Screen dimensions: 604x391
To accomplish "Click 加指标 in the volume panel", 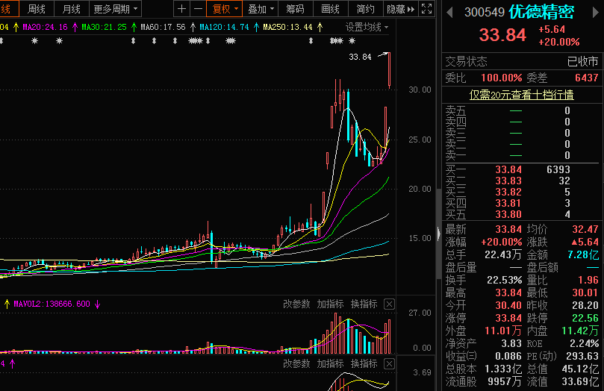I will point(330,304).
